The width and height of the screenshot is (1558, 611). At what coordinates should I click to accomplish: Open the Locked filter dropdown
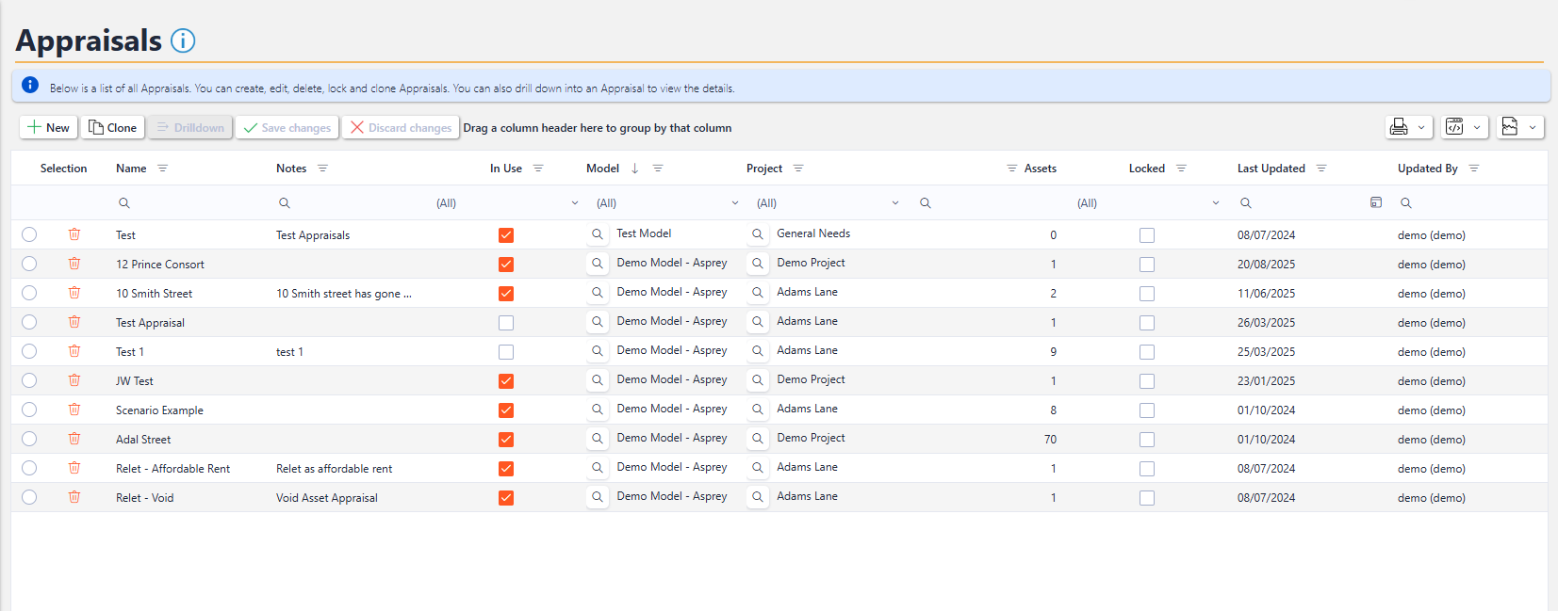point(1215,203)
